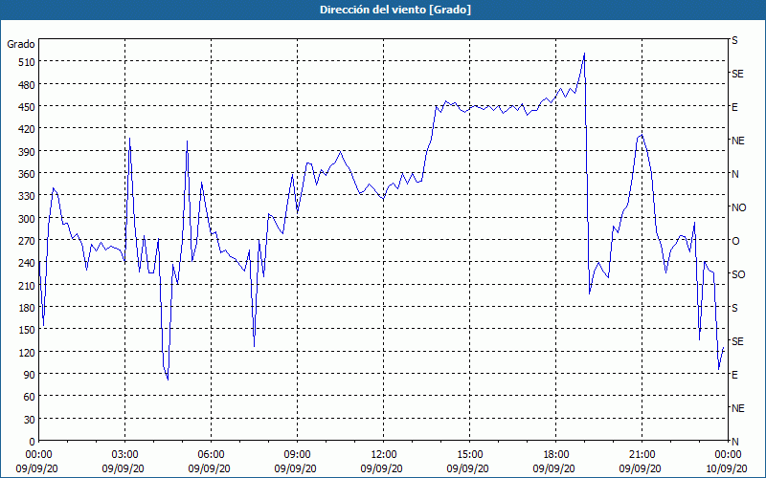Click the 15:00 time label
This screenshot has width=766, height=478.
click(469, 455)
